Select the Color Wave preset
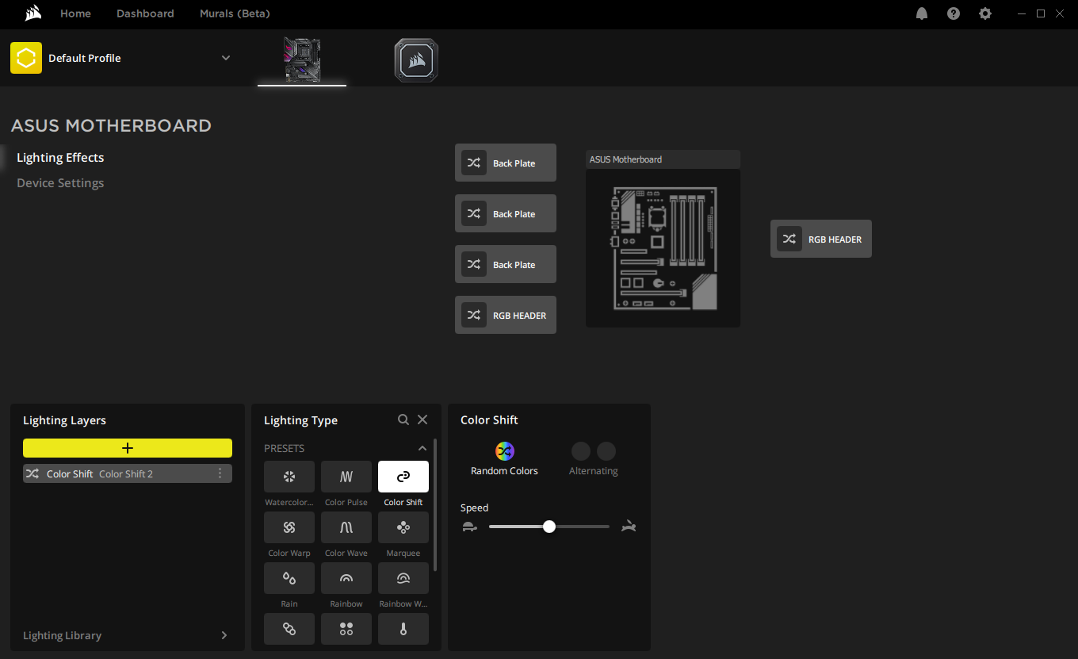Viewport: 1078px width, 659px height. click(346, 527)
